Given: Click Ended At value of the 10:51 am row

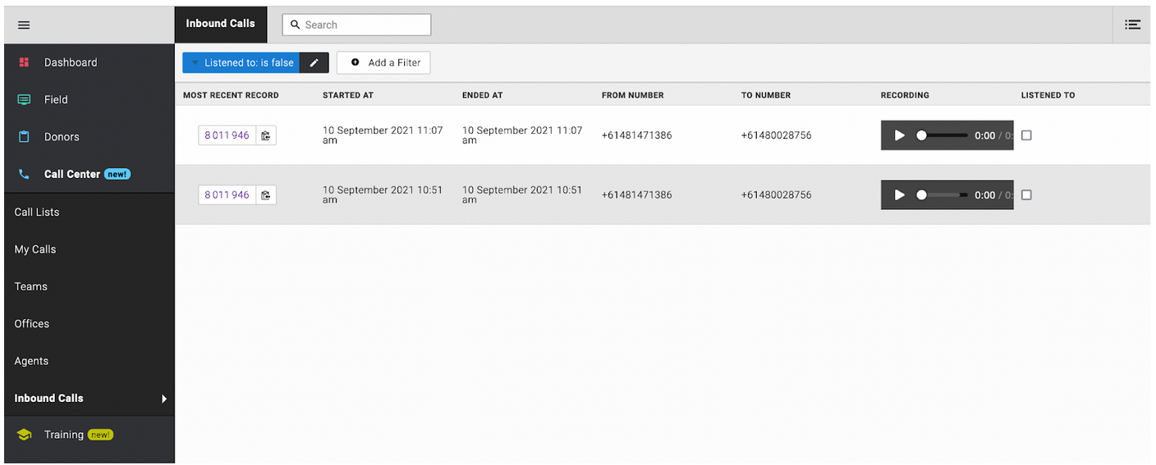Looking at the screenshot, I should click(522, 195).
